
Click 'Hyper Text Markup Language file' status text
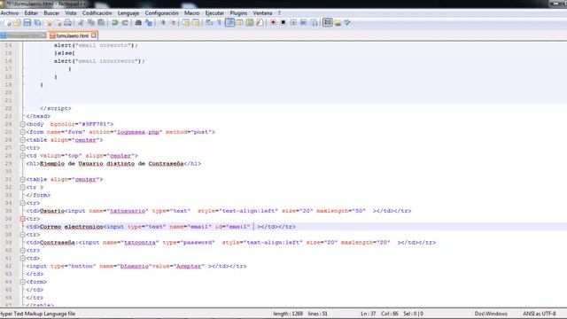[37, 314]
